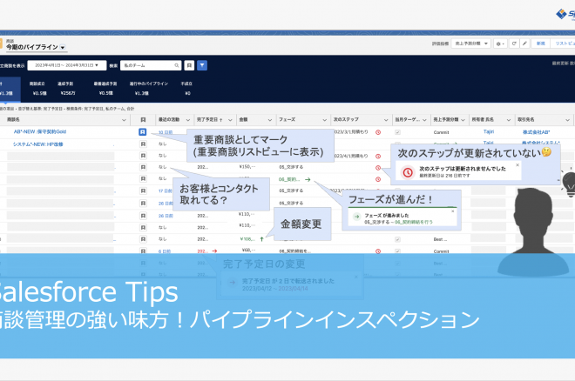Open the 最近の活動 column header menu chevron
Screen dimensions: 575x381
(x=188, y=120)
